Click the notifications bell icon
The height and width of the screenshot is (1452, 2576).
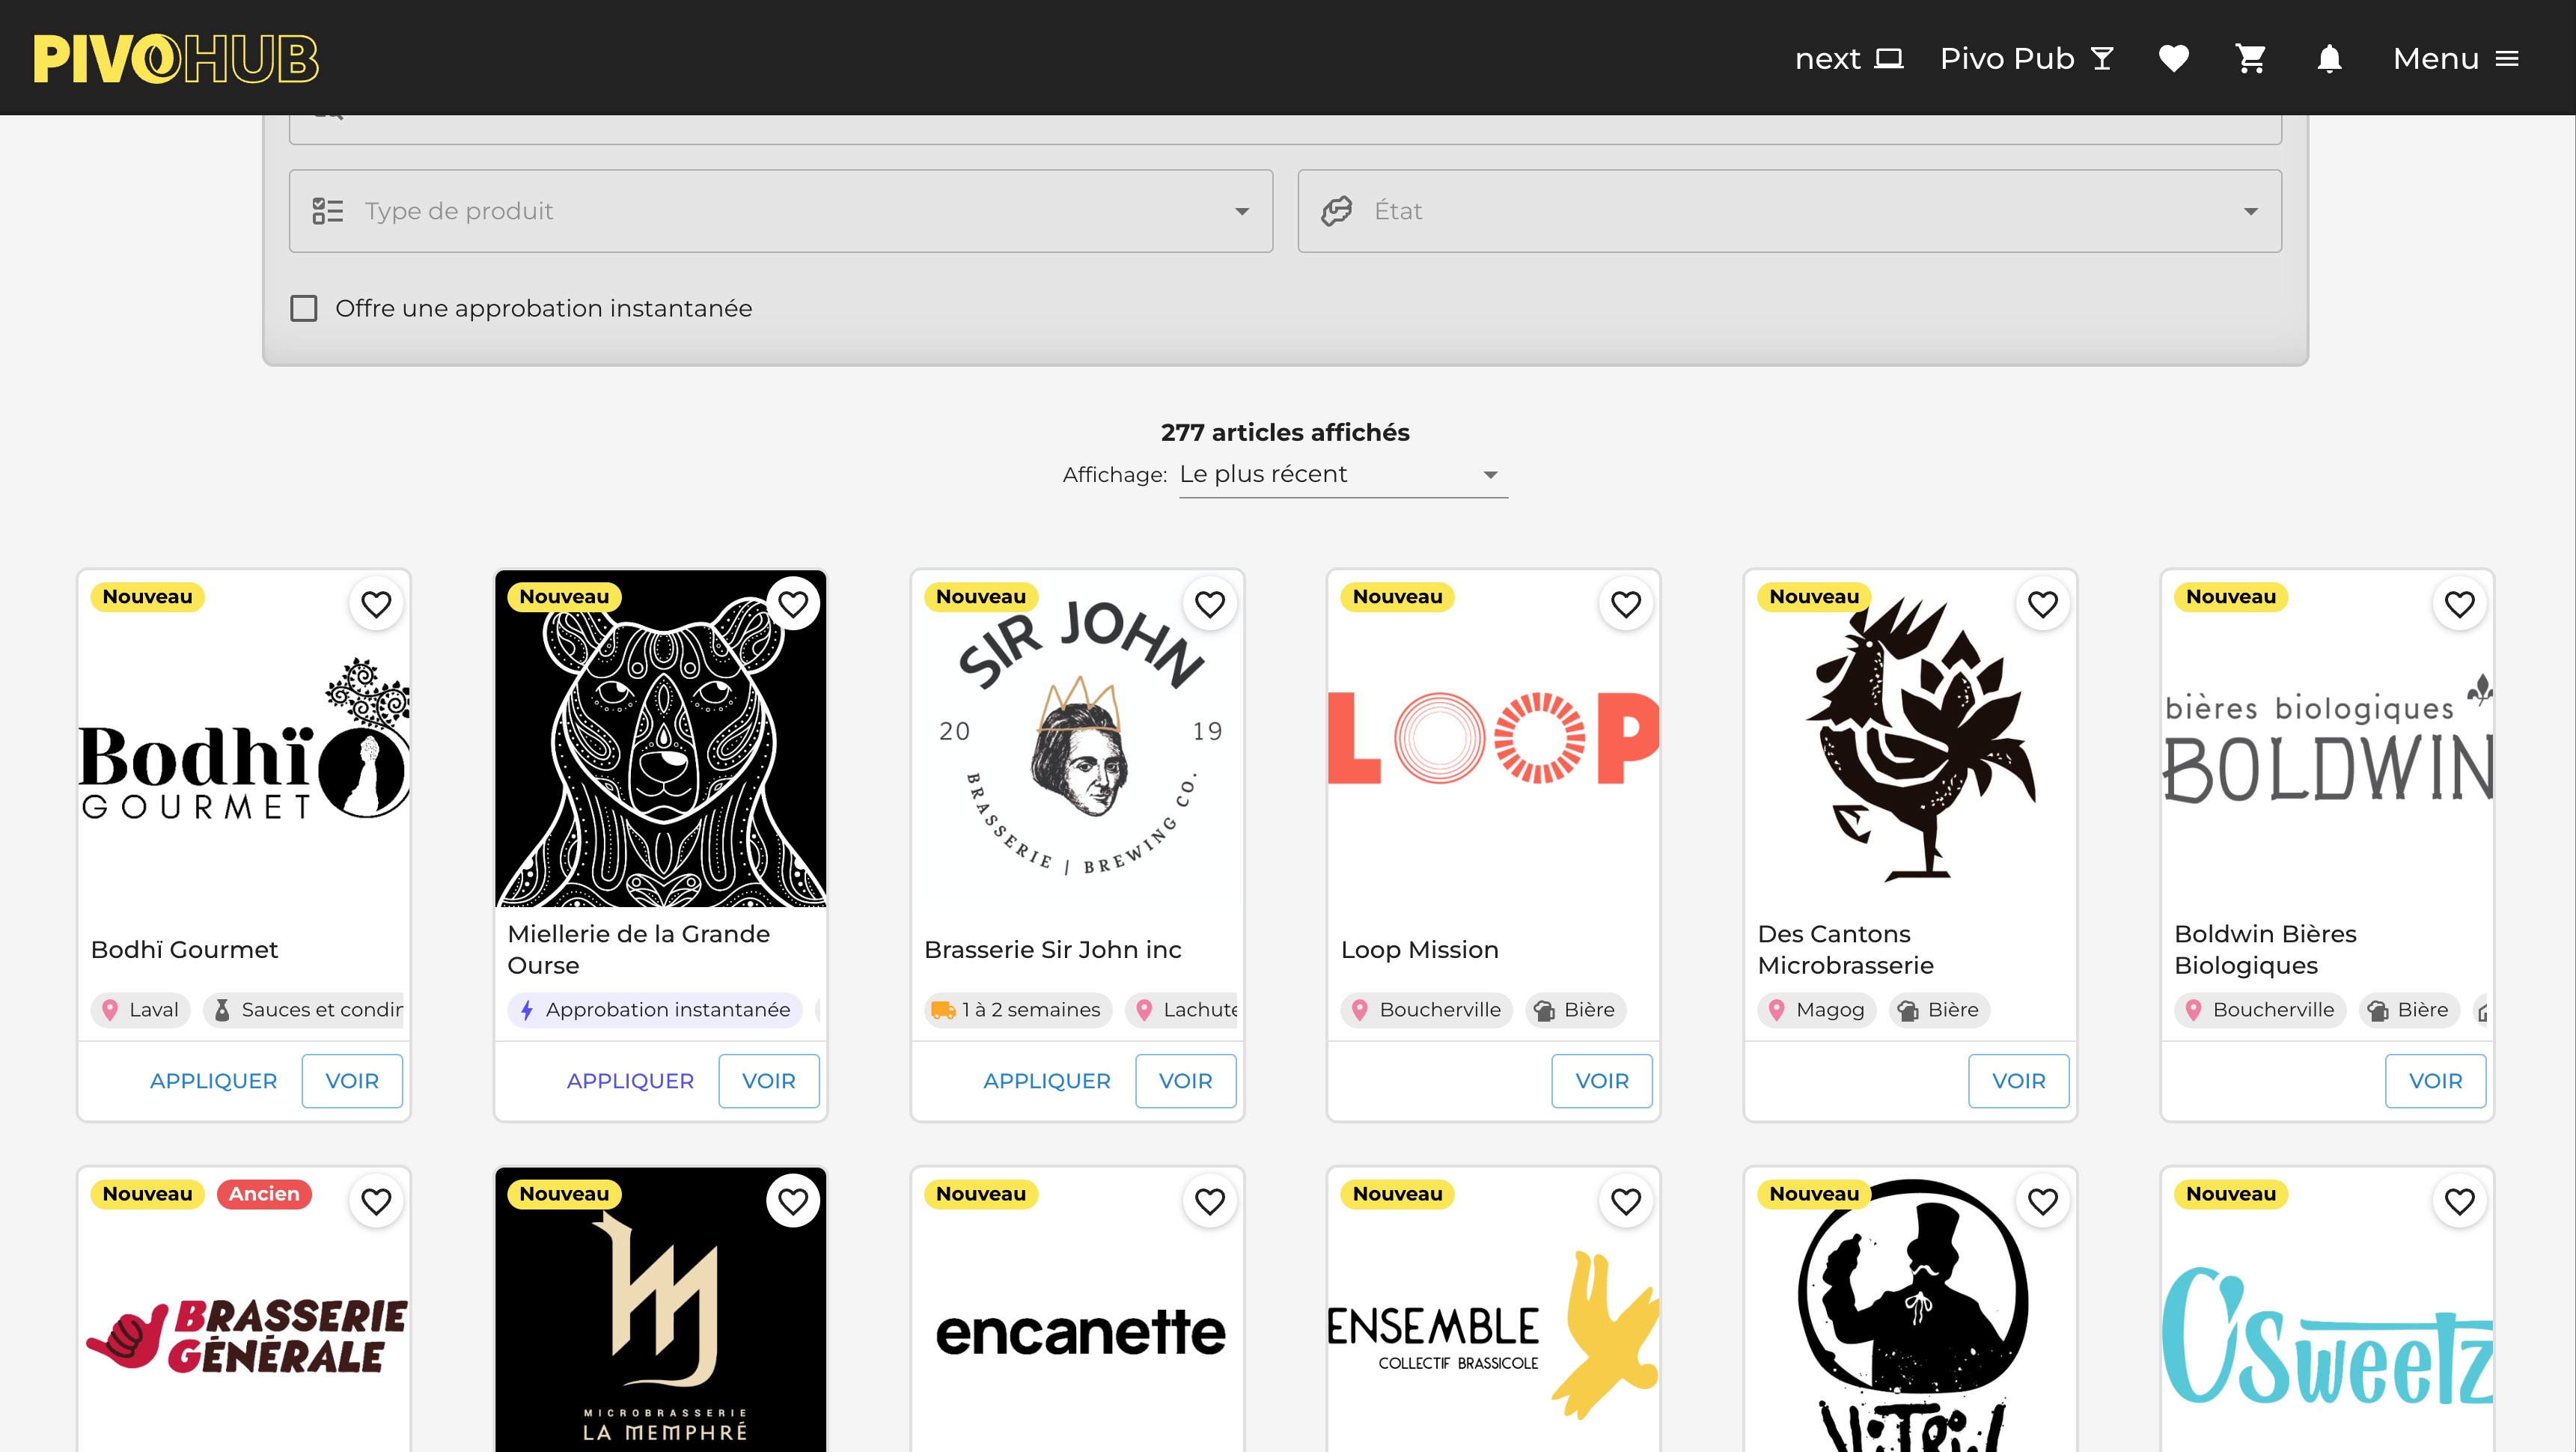pos(2329,59)
